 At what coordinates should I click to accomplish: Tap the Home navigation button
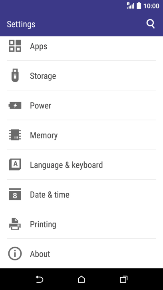[x=81, y=279]
